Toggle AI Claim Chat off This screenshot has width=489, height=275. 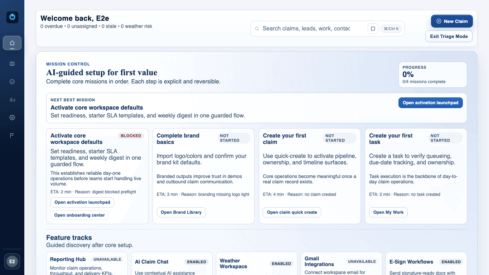[x=197, y=262]
